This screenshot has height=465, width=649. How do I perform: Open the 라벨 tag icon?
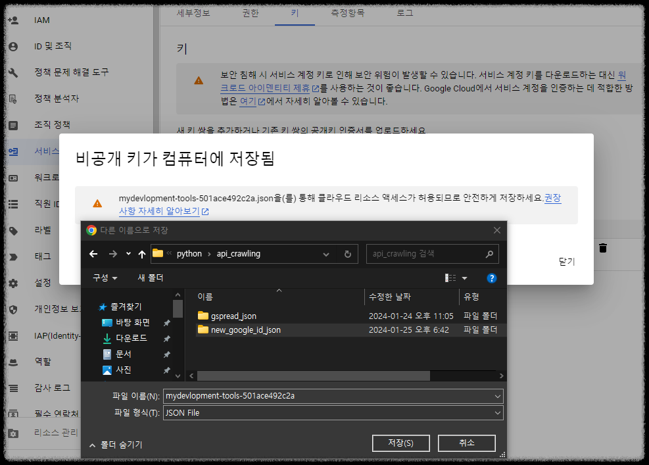tap(13, 231)
